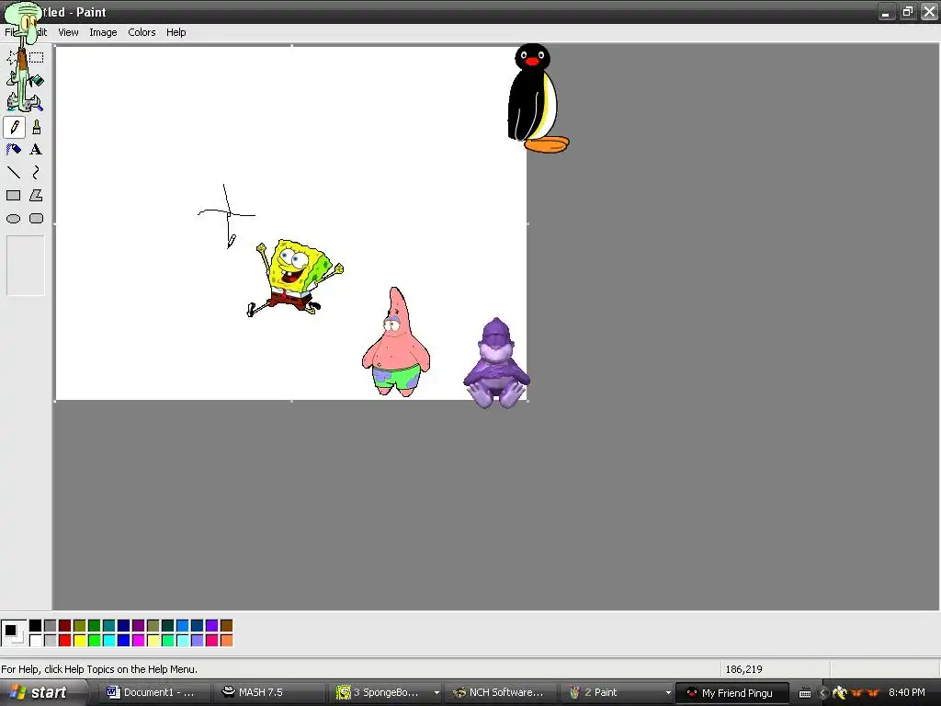Pick the sky blue color swatch

[x=183, y=626]
